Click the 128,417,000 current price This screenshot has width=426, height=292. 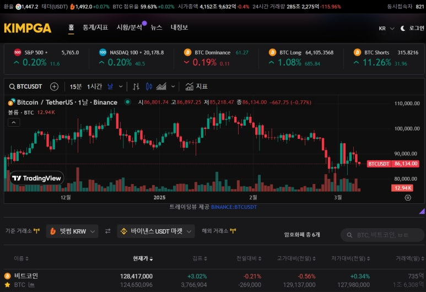[136, 276]
